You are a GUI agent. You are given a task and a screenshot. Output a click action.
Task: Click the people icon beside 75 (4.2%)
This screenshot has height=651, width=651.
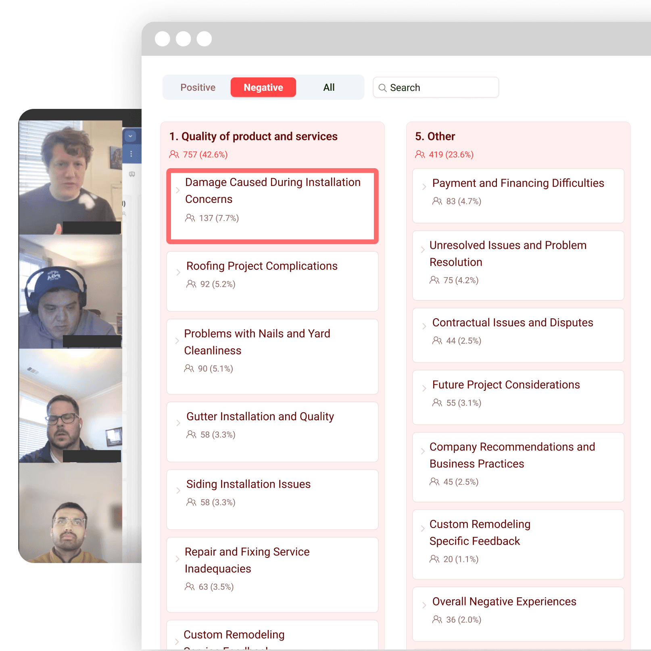pyautogui.click(x=434, y=280)
